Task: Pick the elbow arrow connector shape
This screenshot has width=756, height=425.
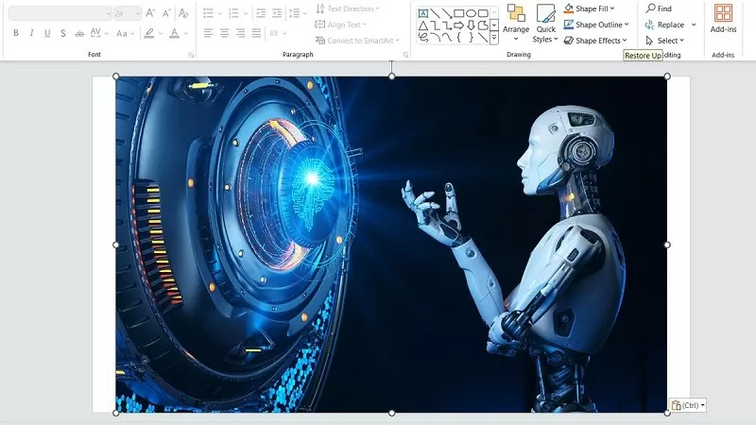Action: [x=447, y=25]
